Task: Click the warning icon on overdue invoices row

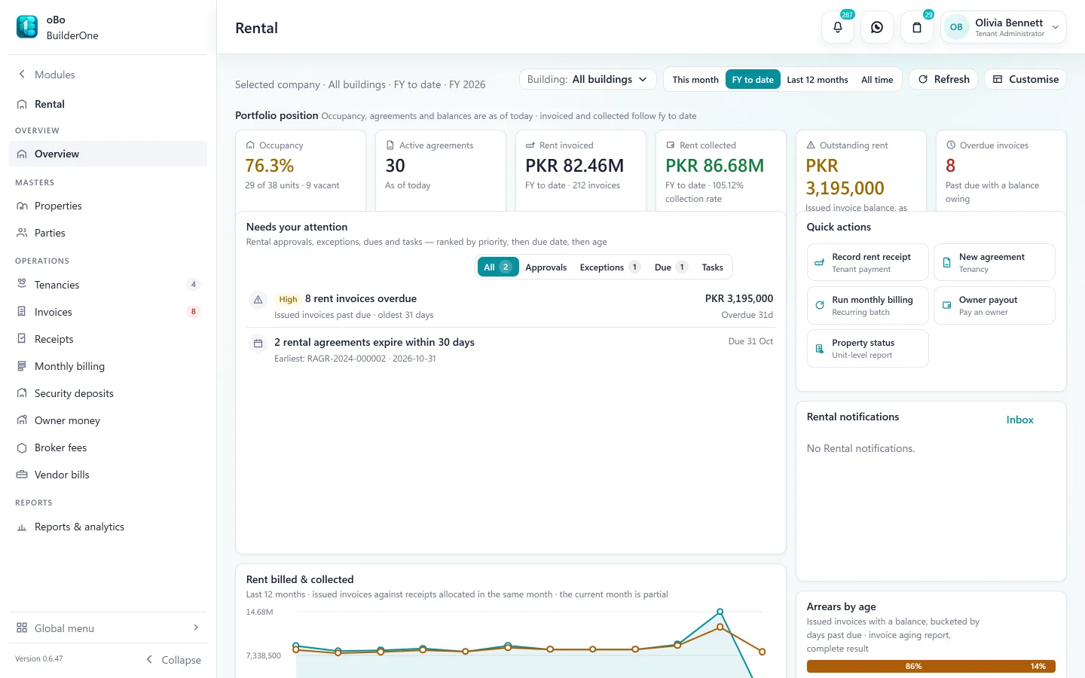Action: coord(258,300)
